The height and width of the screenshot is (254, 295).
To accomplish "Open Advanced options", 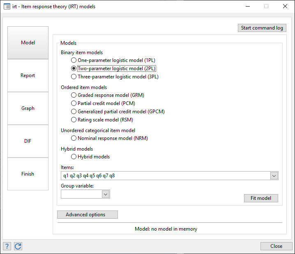I will [x=85, y=215].
